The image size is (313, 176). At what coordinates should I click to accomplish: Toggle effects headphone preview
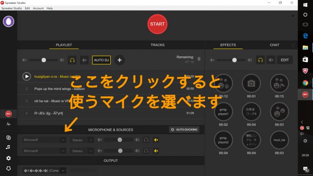pos(261,60)
